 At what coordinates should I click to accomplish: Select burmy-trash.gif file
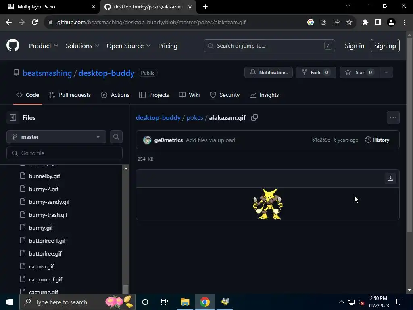pyautogui.click(x=48, y=215)
